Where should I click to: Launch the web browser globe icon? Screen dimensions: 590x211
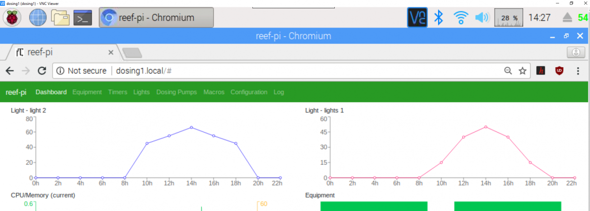[x=38, y=18]
